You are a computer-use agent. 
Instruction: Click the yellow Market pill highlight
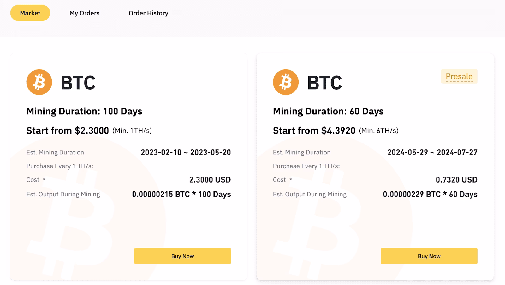point(30,13)
